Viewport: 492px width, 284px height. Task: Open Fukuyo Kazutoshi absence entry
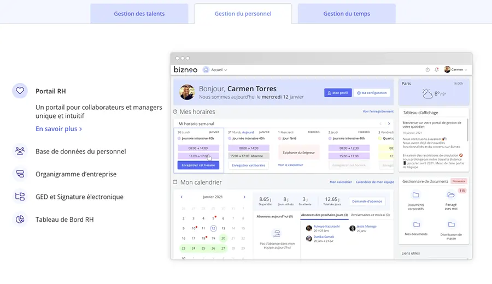coord(323,228)
